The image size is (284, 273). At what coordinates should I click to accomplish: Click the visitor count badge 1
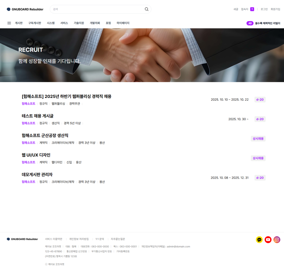[x=252, y=9]
